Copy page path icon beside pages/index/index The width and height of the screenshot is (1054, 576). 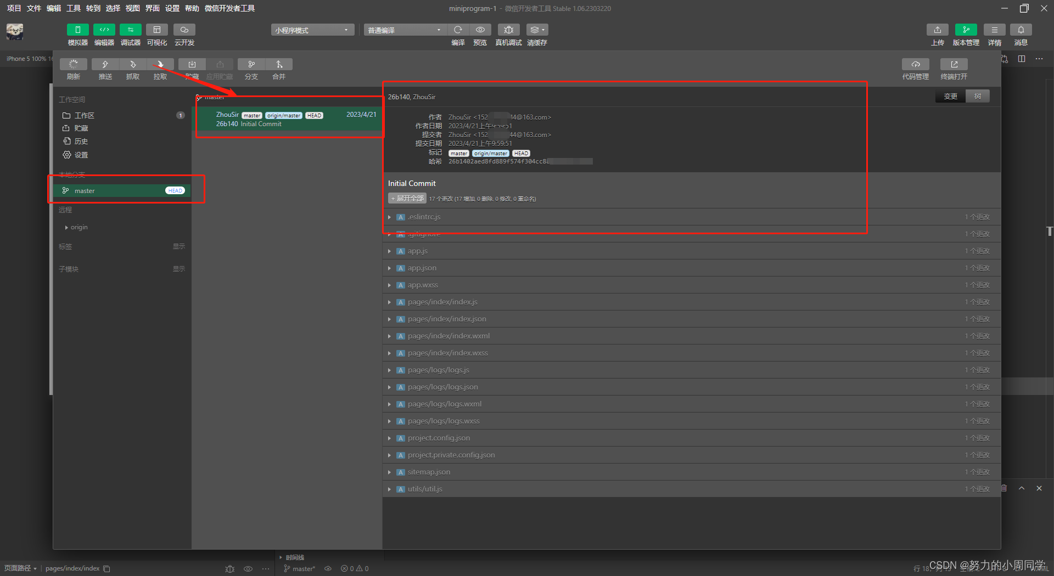[106, 569]
